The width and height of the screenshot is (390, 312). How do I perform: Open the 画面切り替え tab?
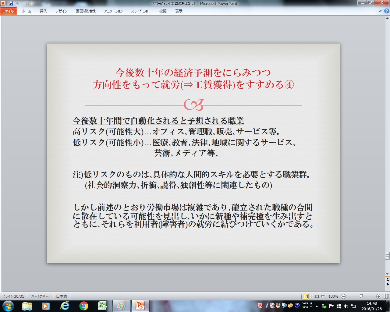click(x=86, y=11)
